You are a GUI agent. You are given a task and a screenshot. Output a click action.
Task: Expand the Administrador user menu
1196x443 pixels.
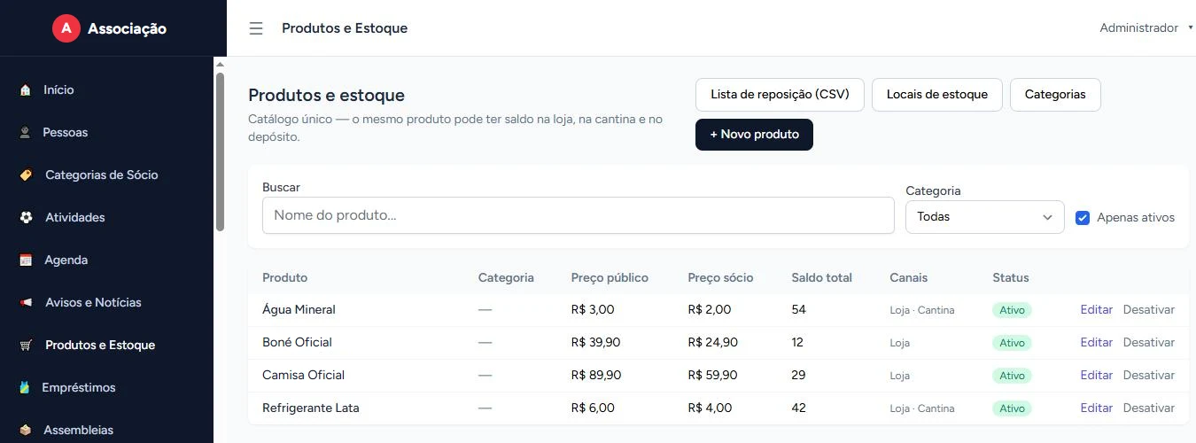[1146, 28]
